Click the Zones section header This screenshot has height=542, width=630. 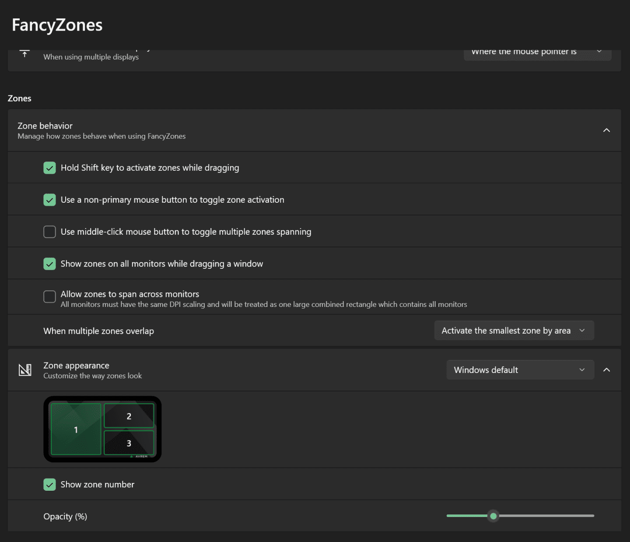tap(19, 98)
